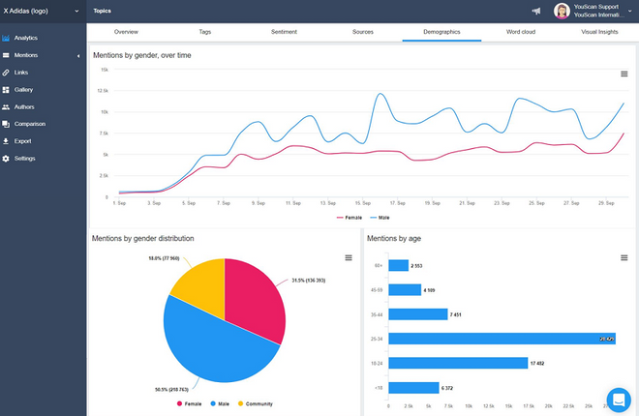Click Topics in the top header
The height and width of the screenshot is (416, 639).
[x=102, y=11]
